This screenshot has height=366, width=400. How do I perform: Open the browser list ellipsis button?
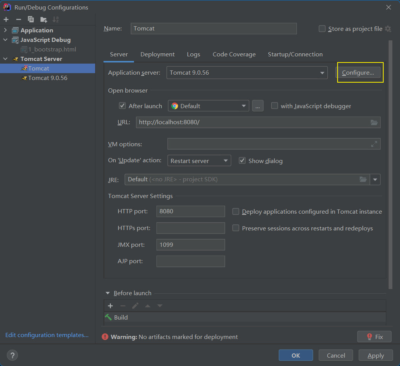pos(258,106)
